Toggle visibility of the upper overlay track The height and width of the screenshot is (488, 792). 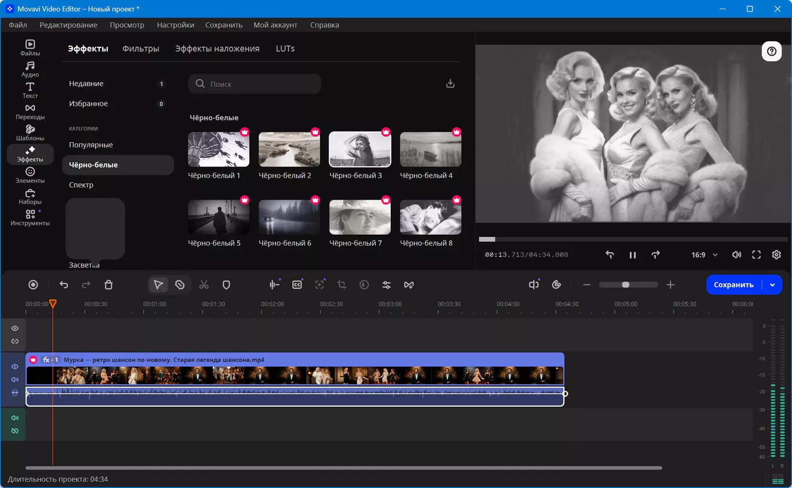pos(15,328)
